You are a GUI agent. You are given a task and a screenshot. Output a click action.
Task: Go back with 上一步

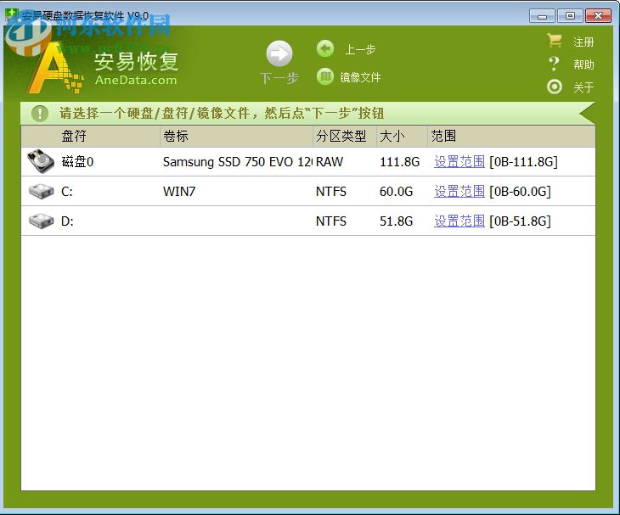click(360, 49)
